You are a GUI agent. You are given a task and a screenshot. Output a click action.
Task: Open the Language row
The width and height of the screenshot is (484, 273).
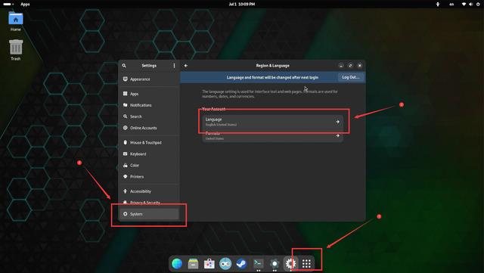click(x=272, y=122)
